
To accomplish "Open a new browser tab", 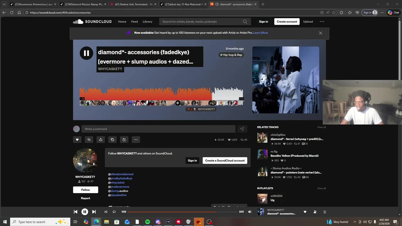I will click(263, 4).
